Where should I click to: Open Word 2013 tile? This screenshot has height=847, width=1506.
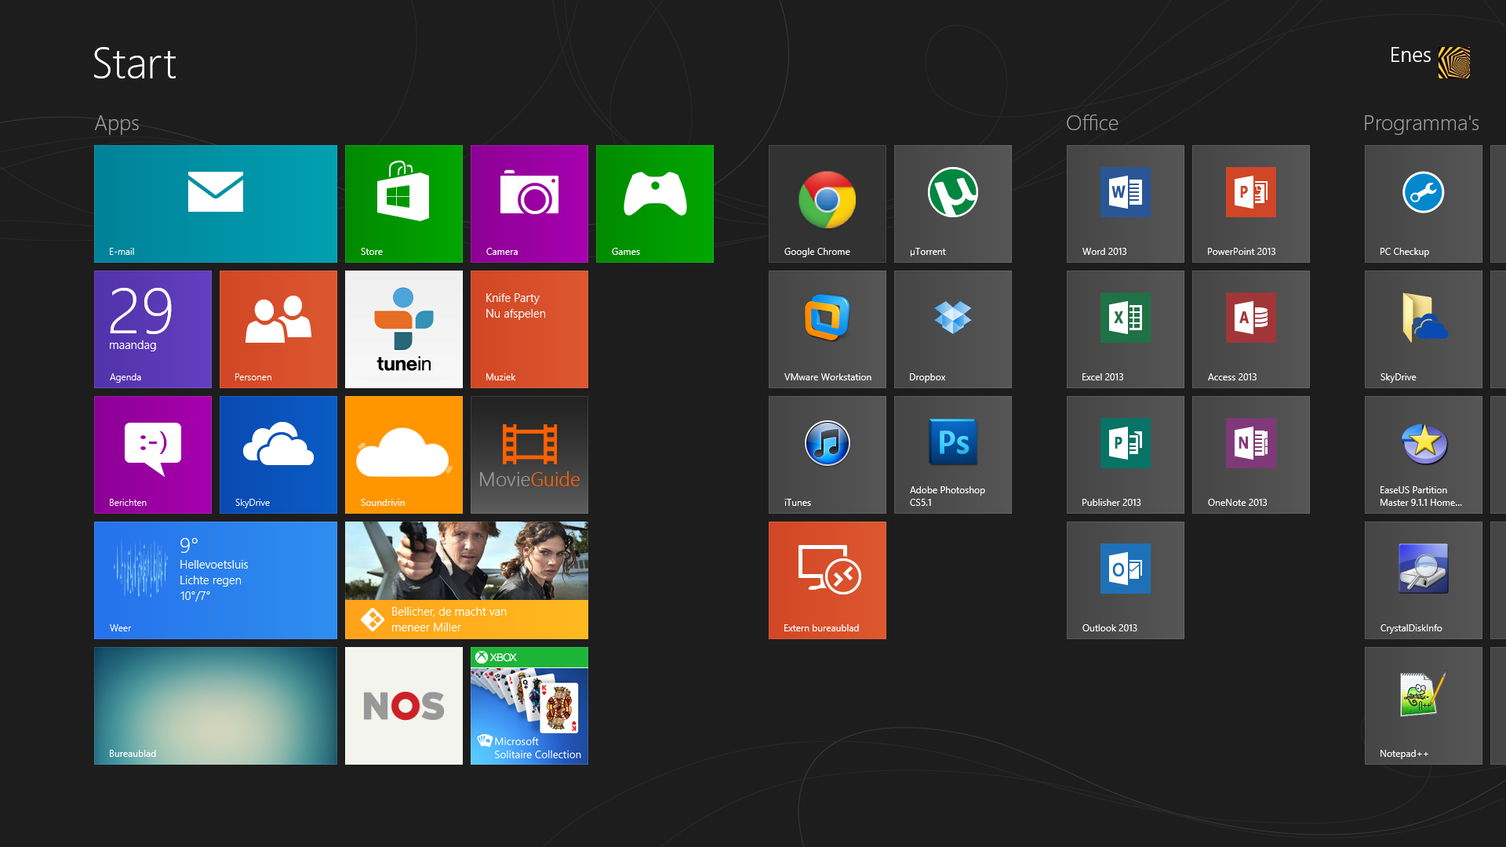pyautogui.click(x=1125, y=203)
